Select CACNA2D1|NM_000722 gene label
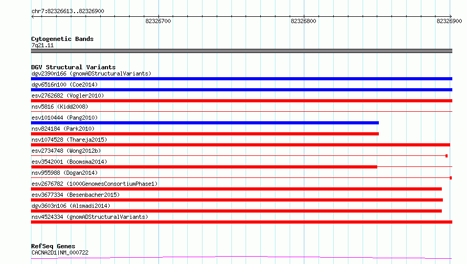Image resolution: width=467 pixels, height=264 pixels. click(x=60, y=252)
